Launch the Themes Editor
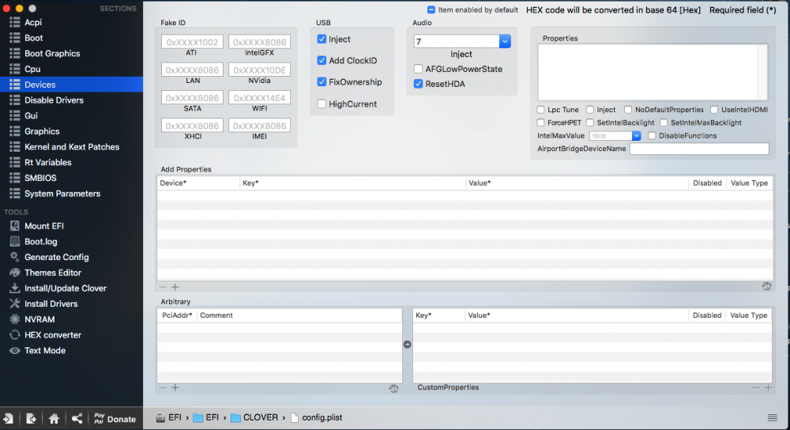This screenshot has width=790, height=430. coord(52,273)
